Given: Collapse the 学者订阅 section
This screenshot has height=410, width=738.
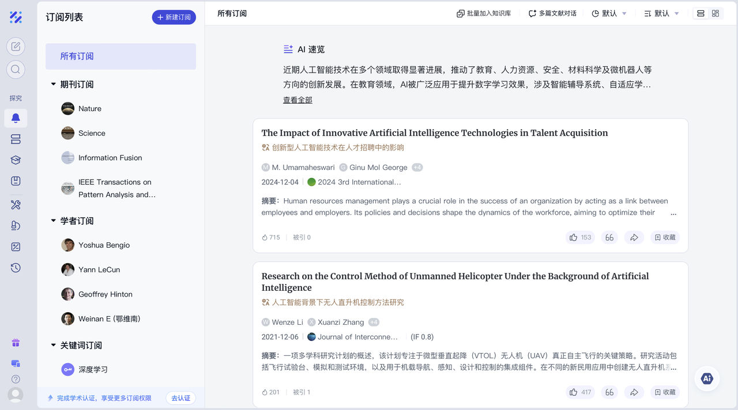Looking at the screenshot, I should (54, 221).
